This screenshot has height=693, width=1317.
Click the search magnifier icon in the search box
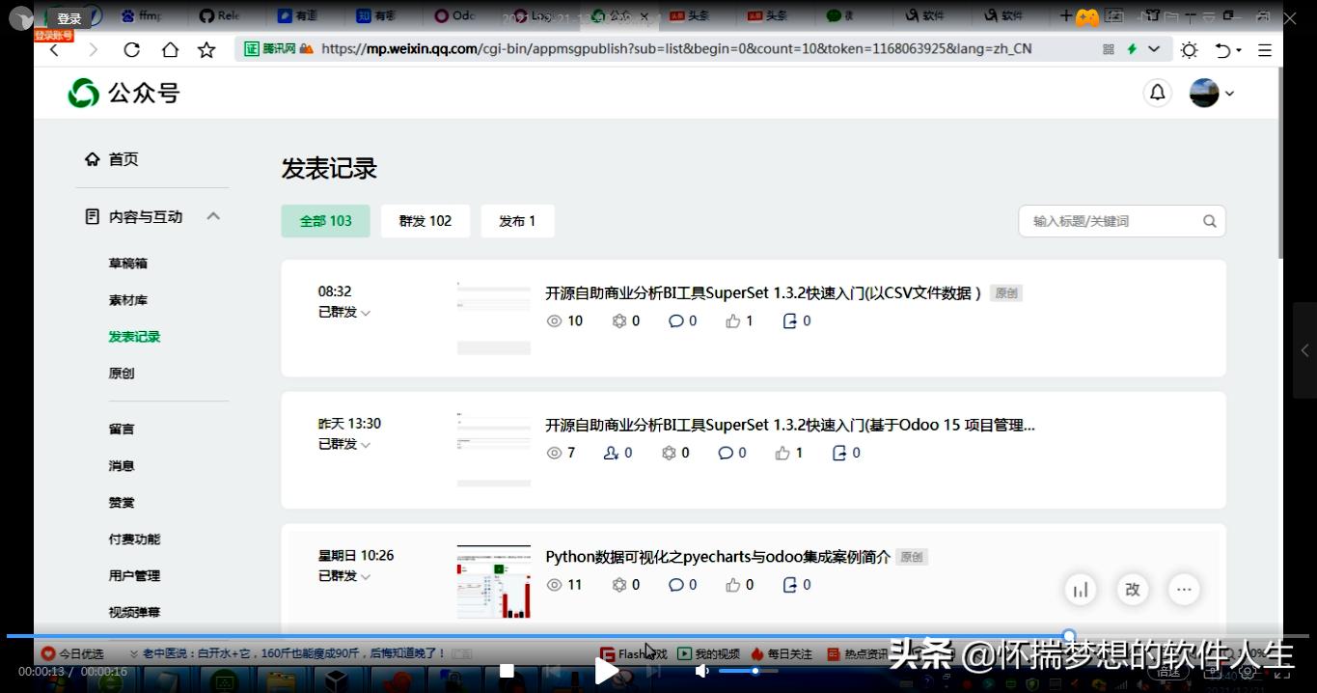pyautogui.click(x=1209, y=221)
